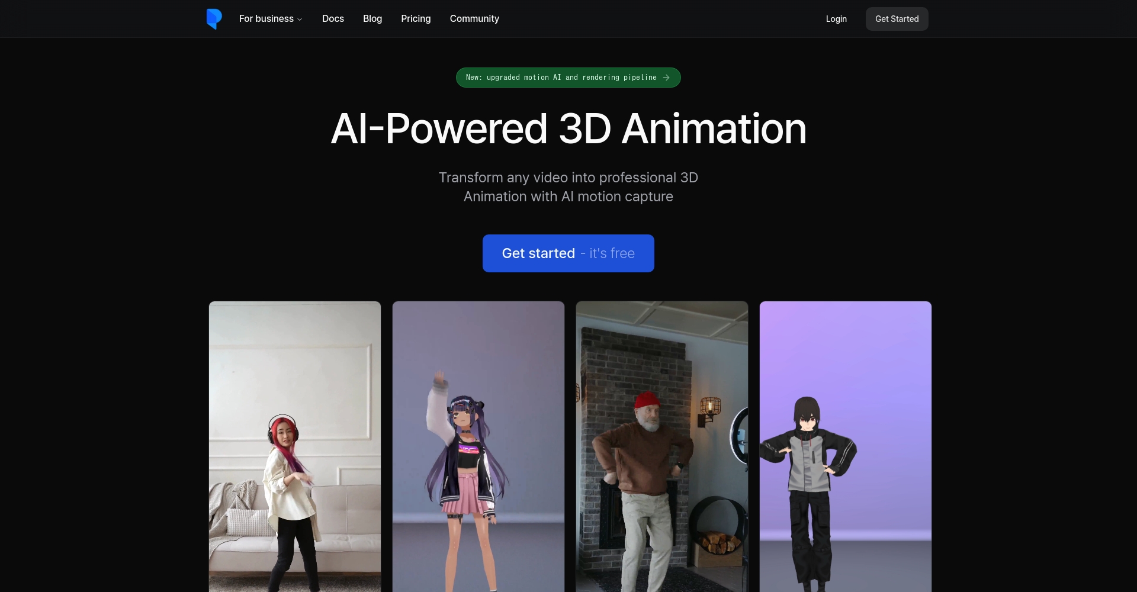The width and height of the screenshot is (1137, 592).
Task: Open the Community page
Action: point(474,19)
